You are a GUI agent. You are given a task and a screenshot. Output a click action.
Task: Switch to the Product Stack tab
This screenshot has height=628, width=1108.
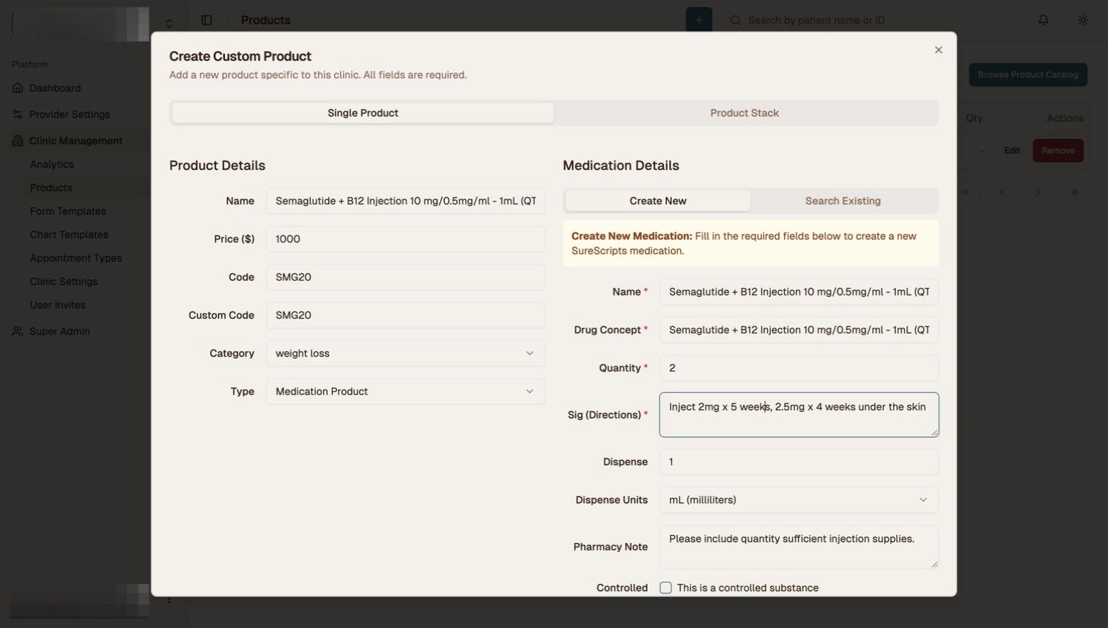744,113
